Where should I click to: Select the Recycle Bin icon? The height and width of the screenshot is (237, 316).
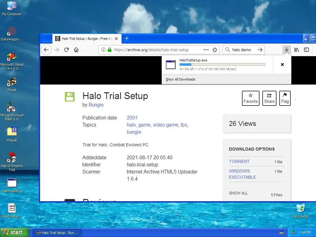coord(301,211)
